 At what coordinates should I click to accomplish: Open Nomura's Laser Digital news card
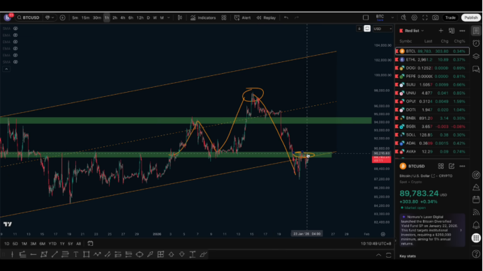(x=432, y=230)
